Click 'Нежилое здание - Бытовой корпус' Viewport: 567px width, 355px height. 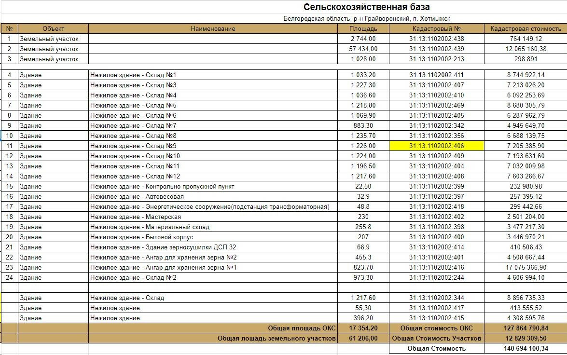point(141,237)
